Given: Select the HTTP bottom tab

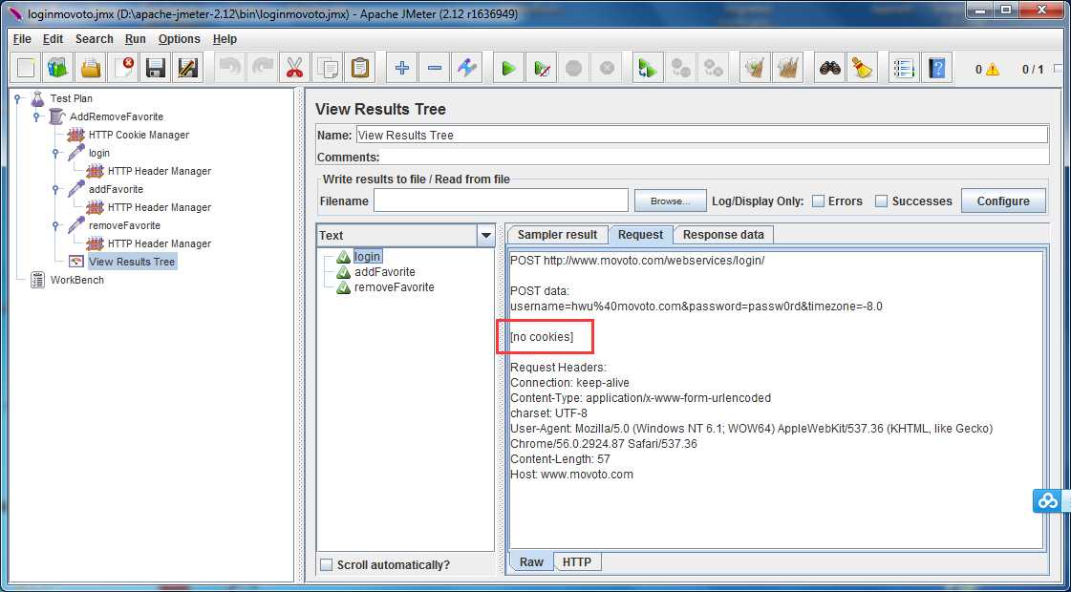Looking at the screenshot, I should click(x=577, y=562).
